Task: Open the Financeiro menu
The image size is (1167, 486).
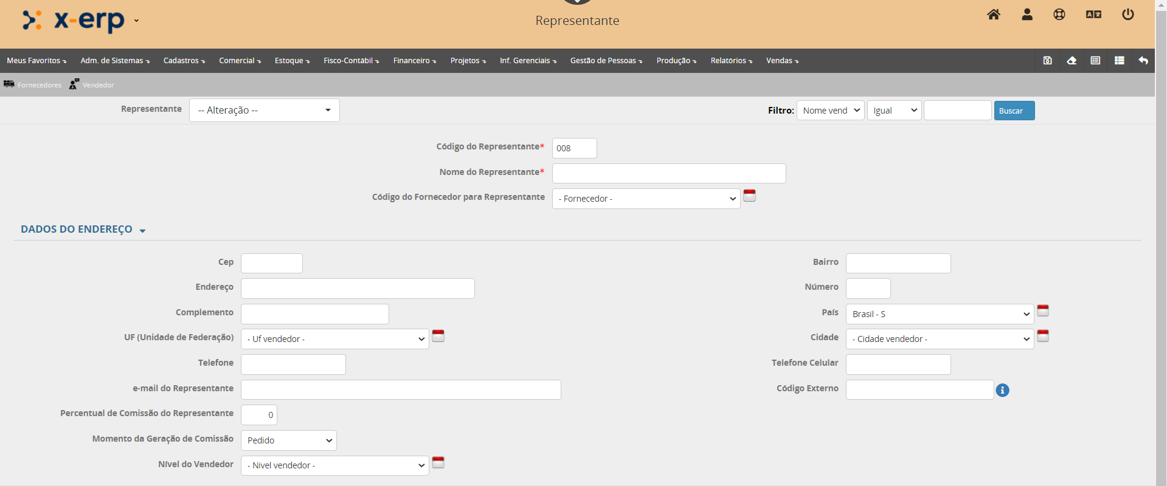Action: [414, 61]
